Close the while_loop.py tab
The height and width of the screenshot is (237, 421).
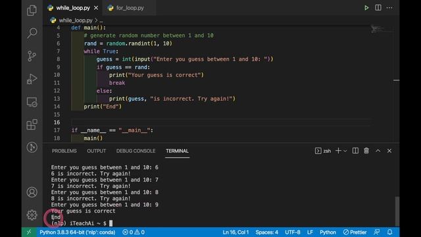click(x=96, y=8)
